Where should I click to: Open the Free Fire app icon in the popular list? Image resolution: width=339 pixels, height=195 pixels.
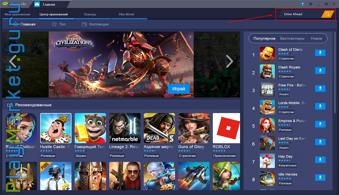coord(267,90)
